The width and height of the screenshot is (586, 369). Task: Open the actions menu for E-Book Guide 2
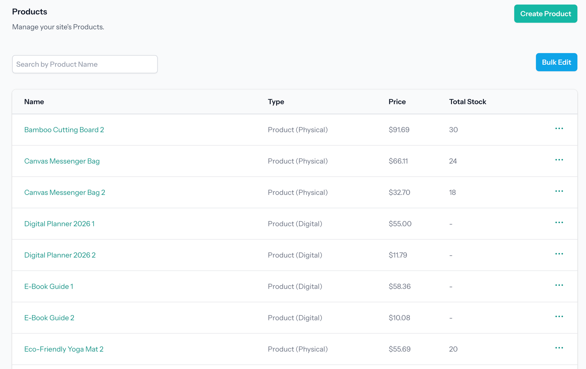point(559,316)
